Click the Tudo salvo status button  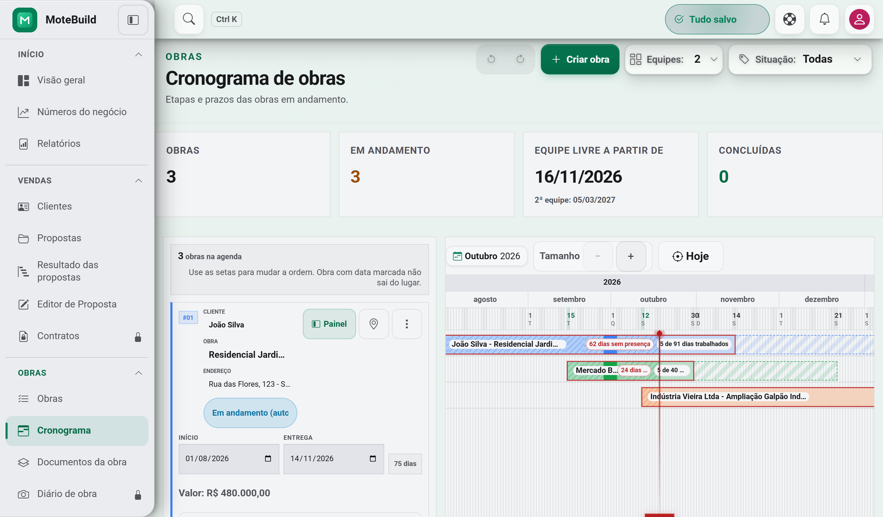pos(717,19)
